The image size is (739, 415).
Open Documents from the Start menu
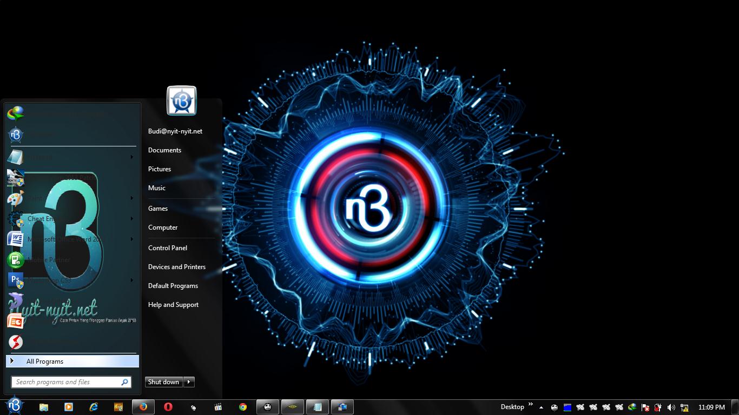pyautogui.click(x=164, y=150)
